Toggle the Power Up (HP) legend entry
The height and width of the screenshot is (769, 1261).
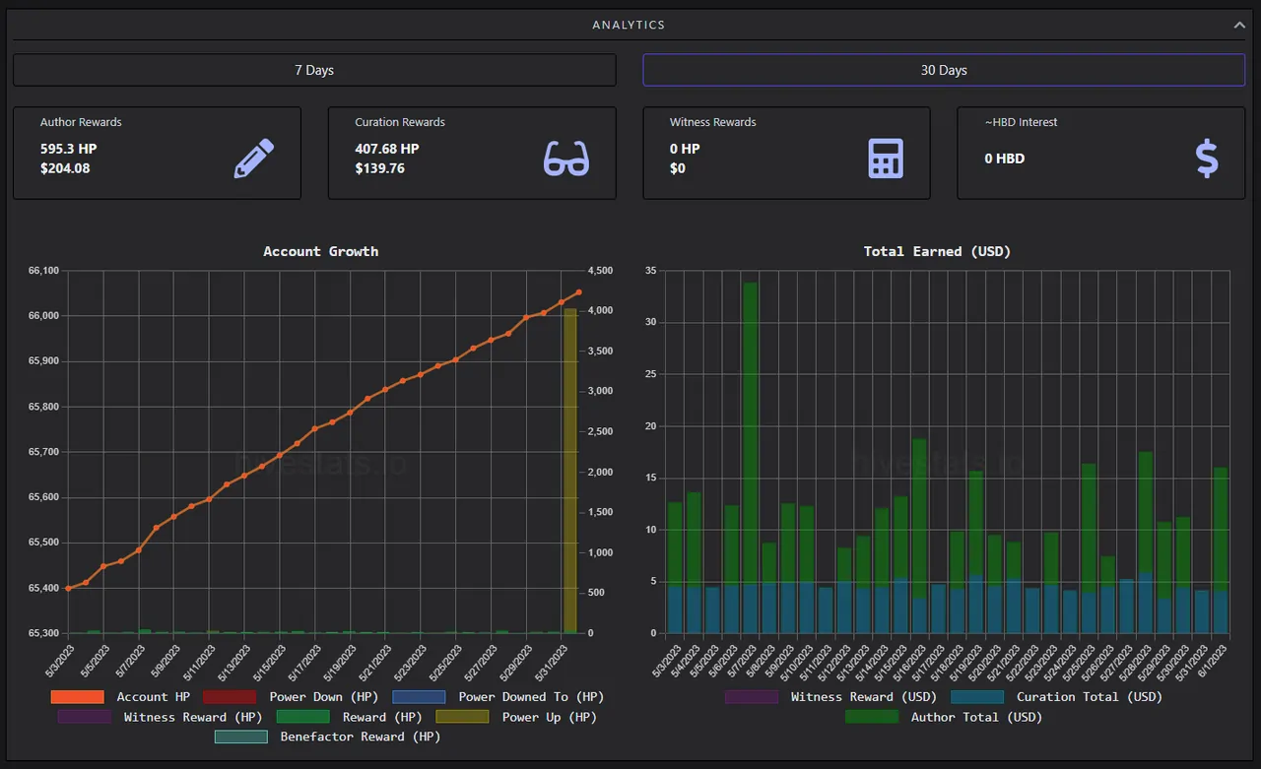pyautogui.click(x=516, y=717)
